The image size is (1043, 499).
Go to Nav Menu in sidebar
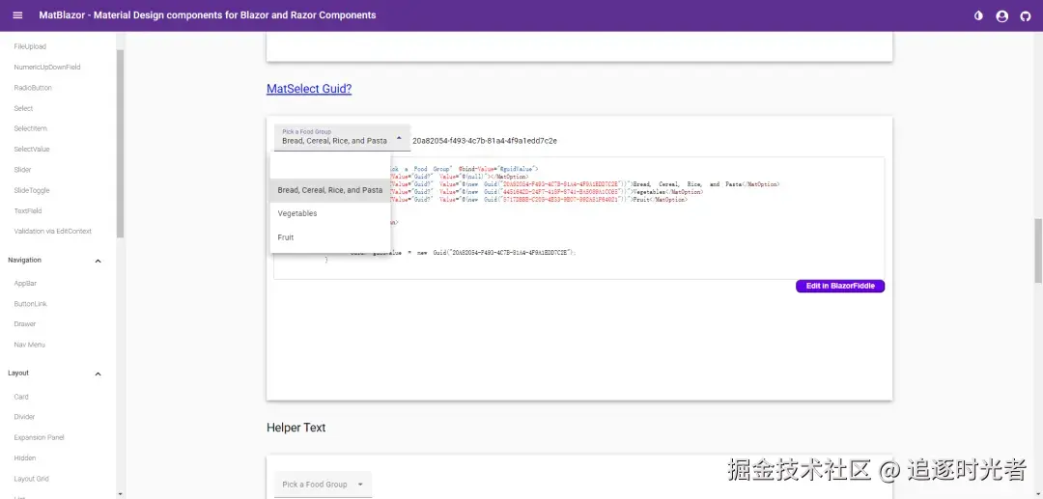pyautogui.click(x=29, y=345)
